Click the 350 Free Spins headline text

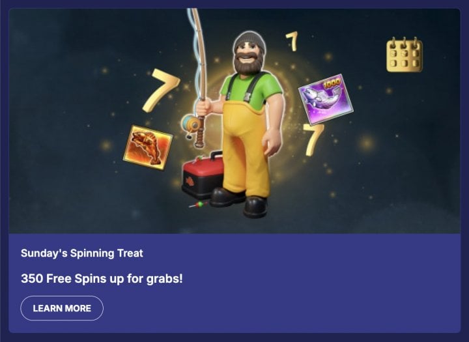pyautogui.click(x=102, y=279)
